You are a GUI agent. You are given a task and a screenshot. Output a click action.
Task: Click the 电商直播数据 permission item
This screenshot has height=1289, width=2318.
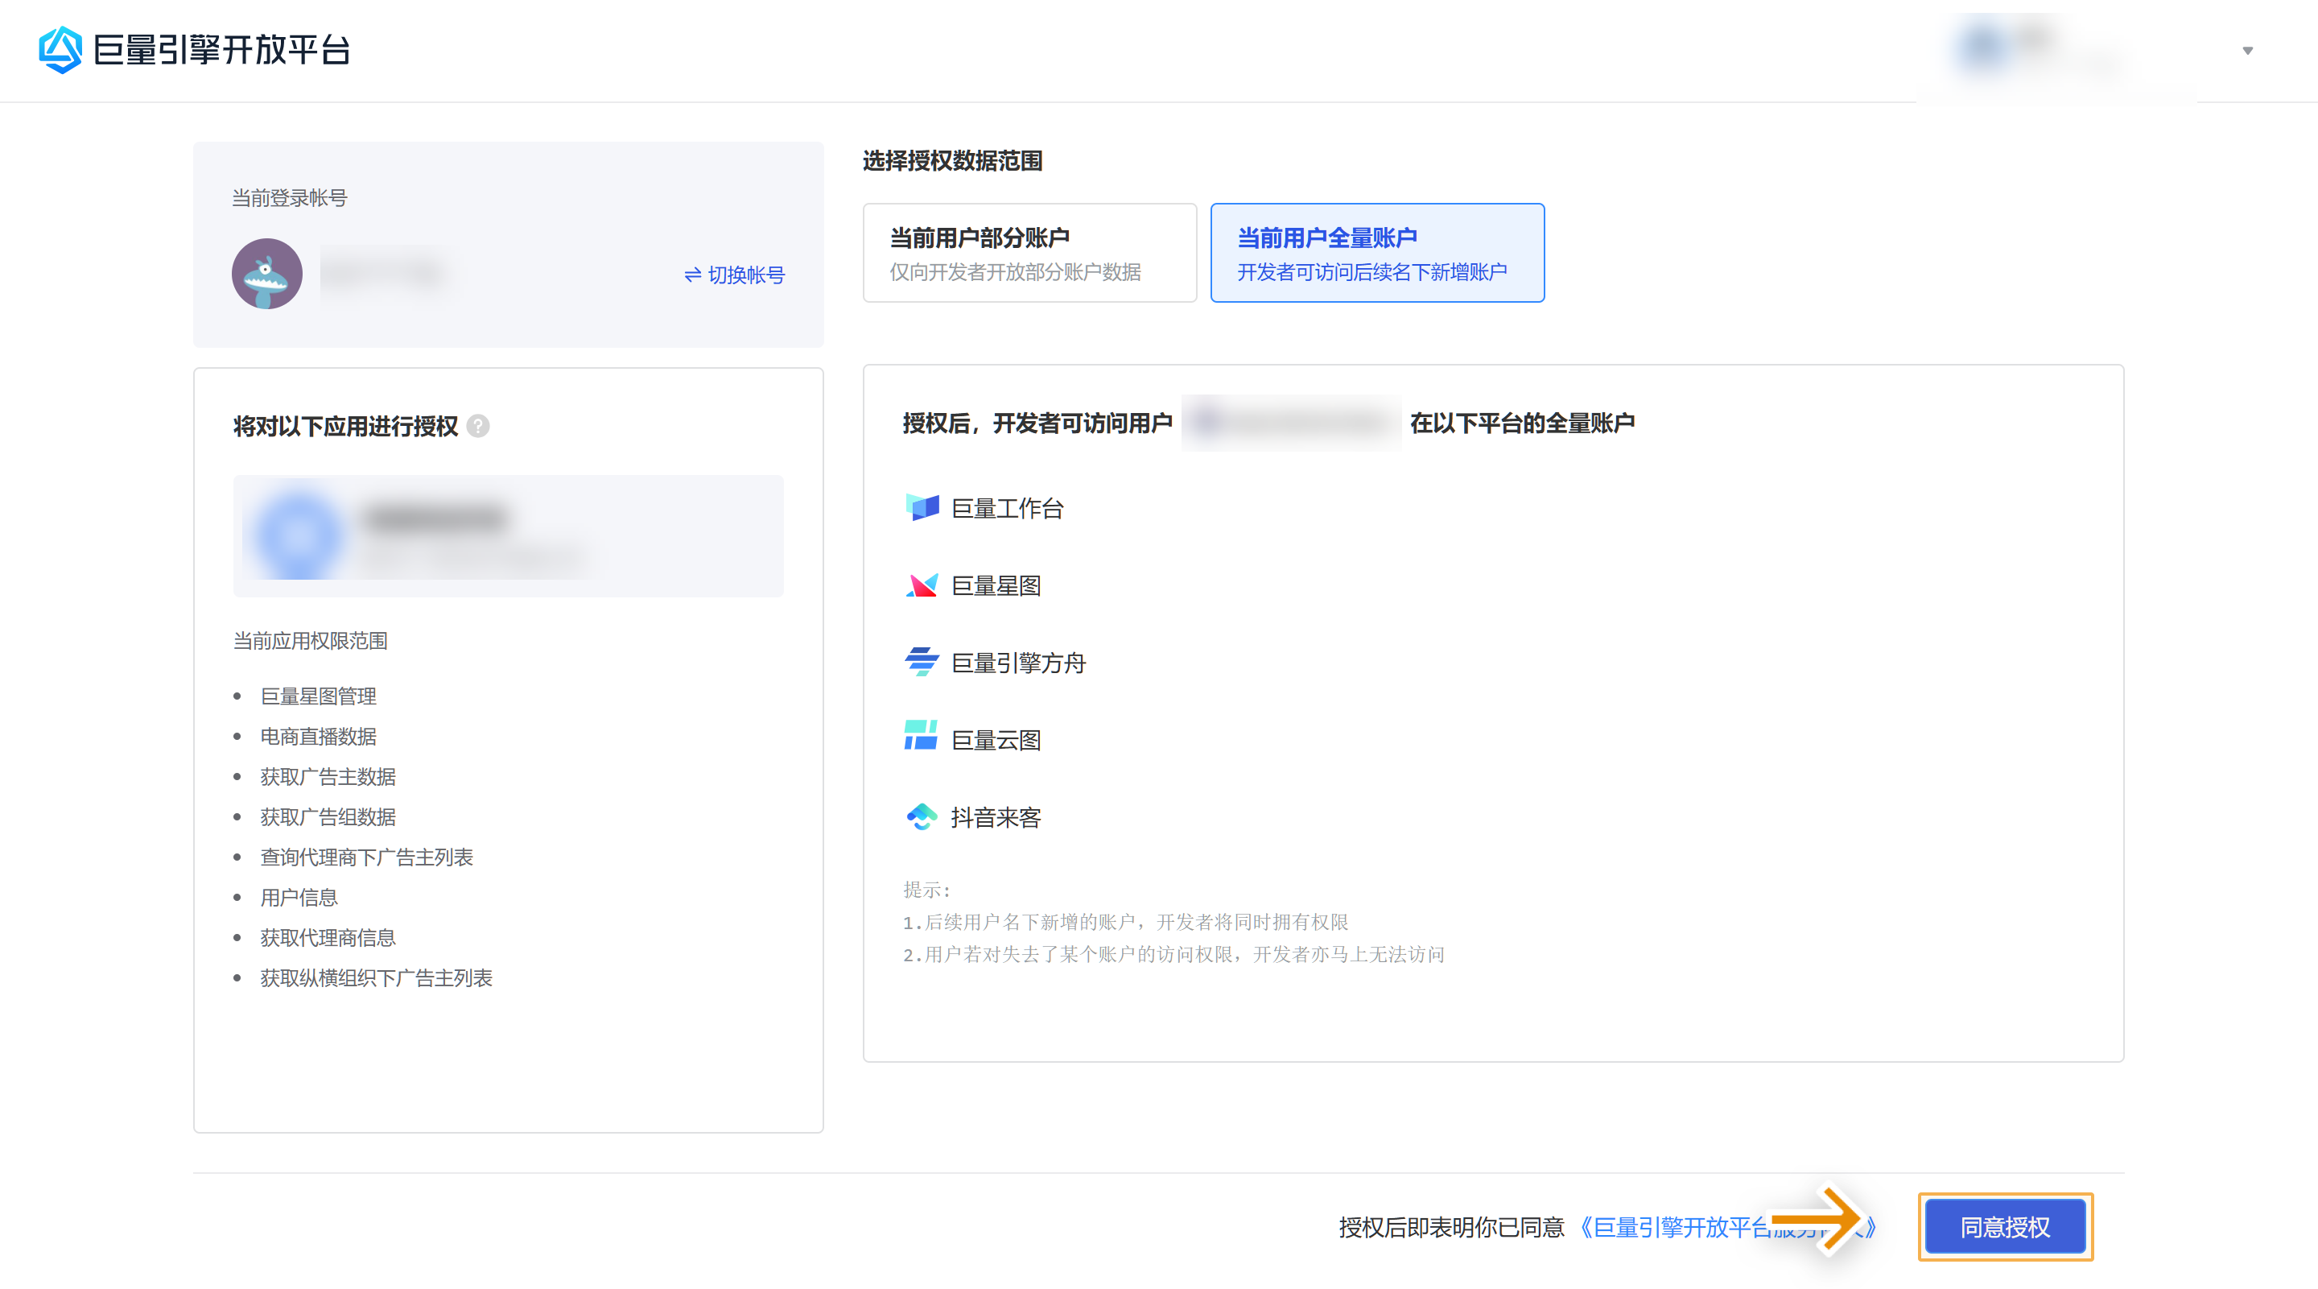319,737
